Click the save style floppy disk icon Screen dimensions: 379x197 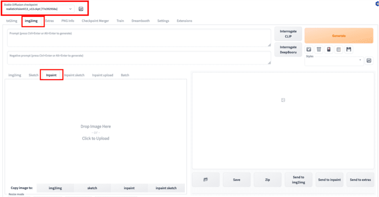349,49
